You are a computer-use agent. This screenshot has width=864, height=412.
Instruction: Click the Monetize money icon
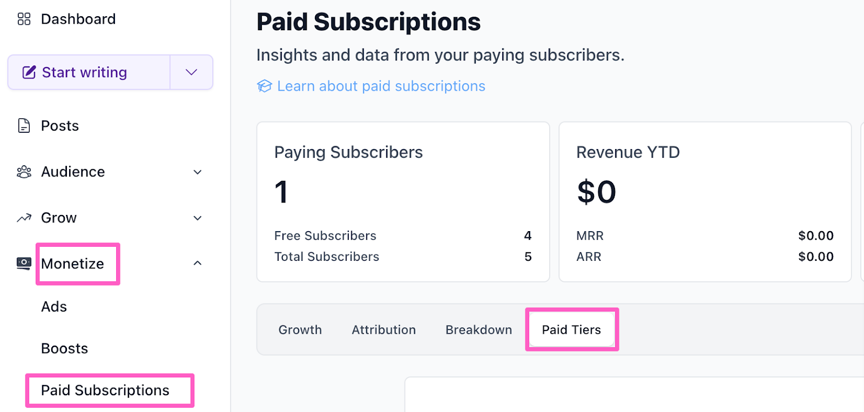[24, 264]
